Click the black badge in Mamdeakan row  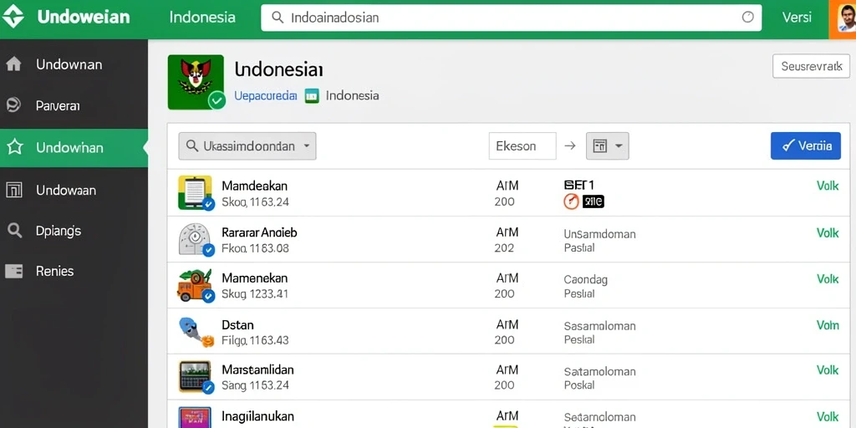(593, 201)
